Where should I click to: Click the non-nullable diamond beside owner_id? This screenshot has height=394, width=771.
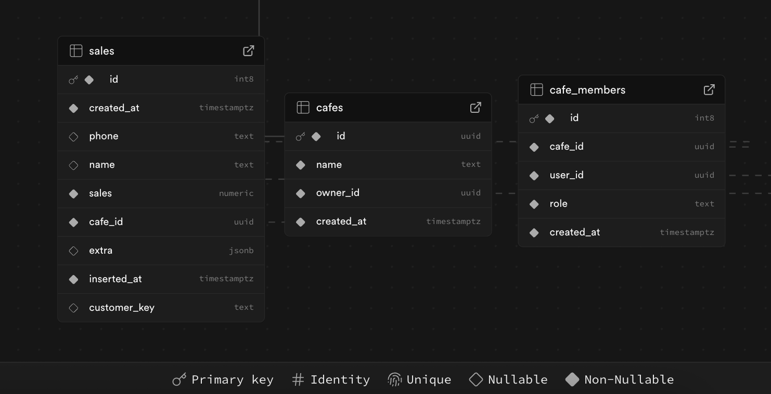pyautogui.click(x=300, y=193)
